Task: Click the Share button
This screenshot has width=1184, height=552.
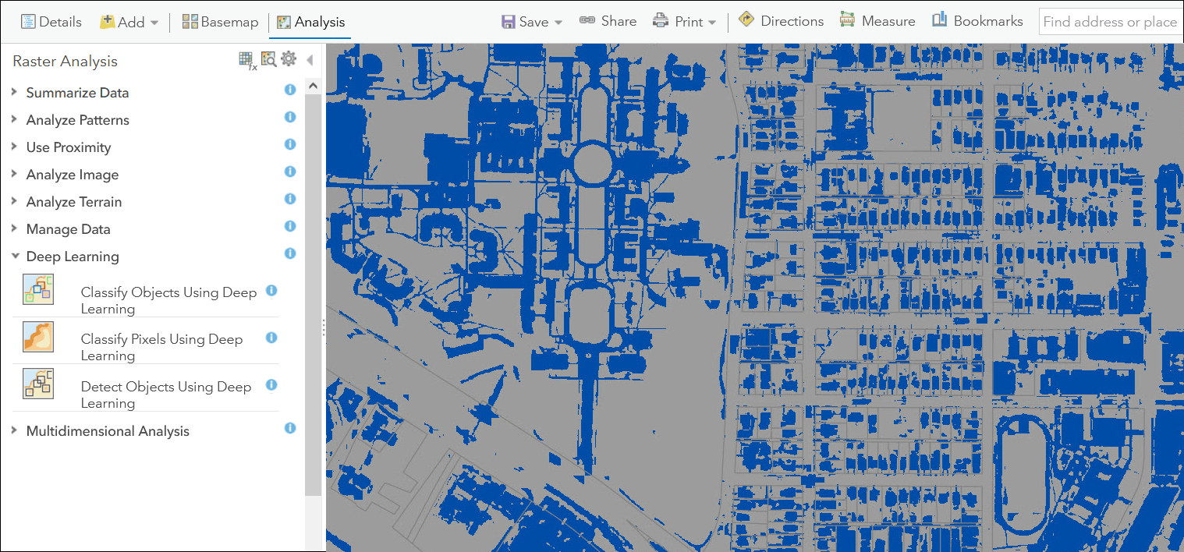Action: tap(608, 21)
